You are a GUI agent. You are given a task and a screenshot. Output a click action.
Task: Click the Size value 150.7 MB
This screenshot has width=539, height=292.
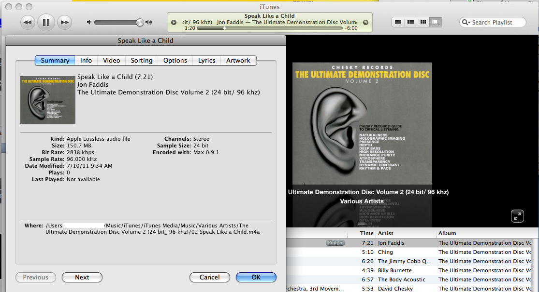[x=79, y=146]
